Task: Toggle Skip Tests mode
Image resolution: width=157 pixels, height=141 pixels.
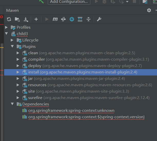Action: 63,19
